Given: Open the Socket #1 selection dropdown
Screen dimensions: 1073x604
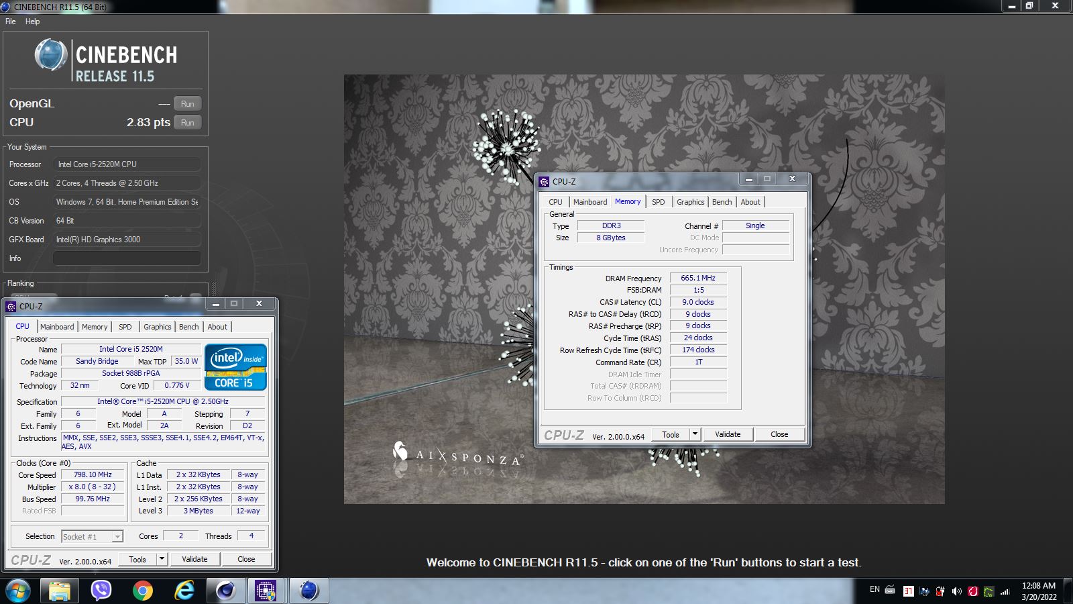Looking at the screenshot, I should click(93, 536).
